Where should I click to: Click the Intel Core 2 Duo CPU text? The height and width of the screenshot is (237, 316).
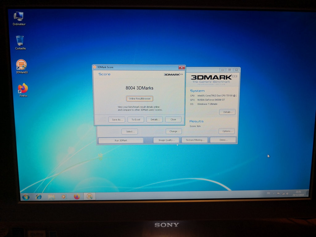[217, 96]
